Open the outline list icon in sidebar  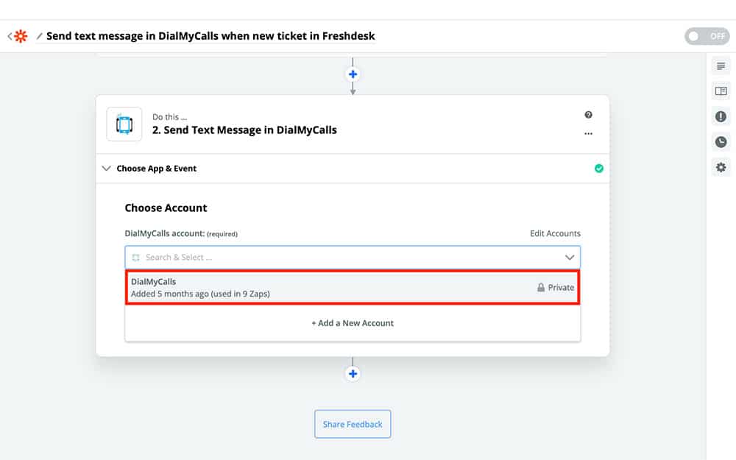coord(721,66)
